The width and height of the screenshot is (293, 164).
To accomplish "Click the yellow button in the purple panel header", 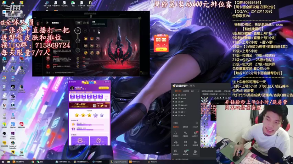I will [x=104, y=88].
